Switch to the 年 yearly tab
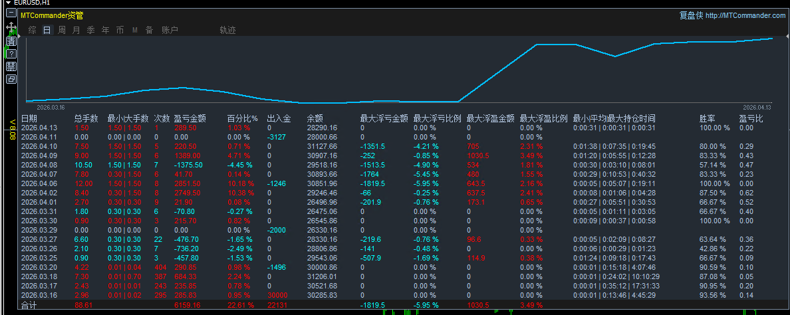790x315 pixels. 105,30
